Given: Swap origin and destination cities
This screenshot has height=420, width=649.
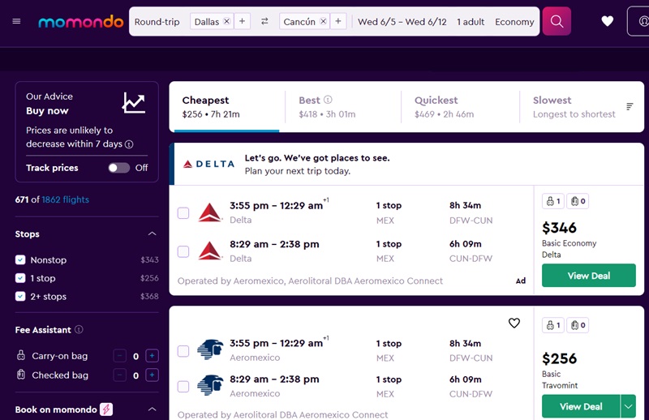Looking at the screenshot, I should pos(264,21).
